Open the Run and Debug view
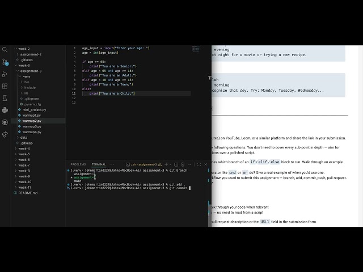The height and width of the screenshot is (272, 363). (5, 74)
